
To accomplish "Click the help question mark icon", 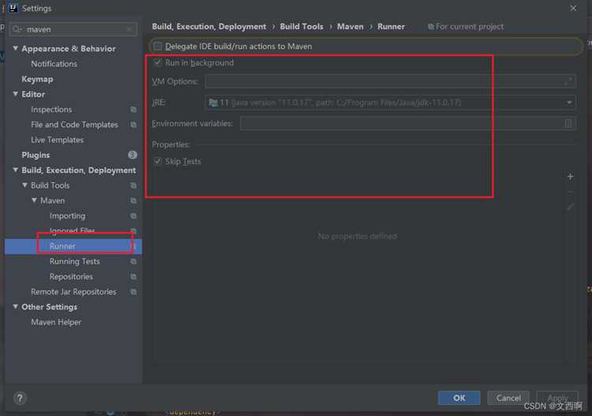I will tap(20, 398).
